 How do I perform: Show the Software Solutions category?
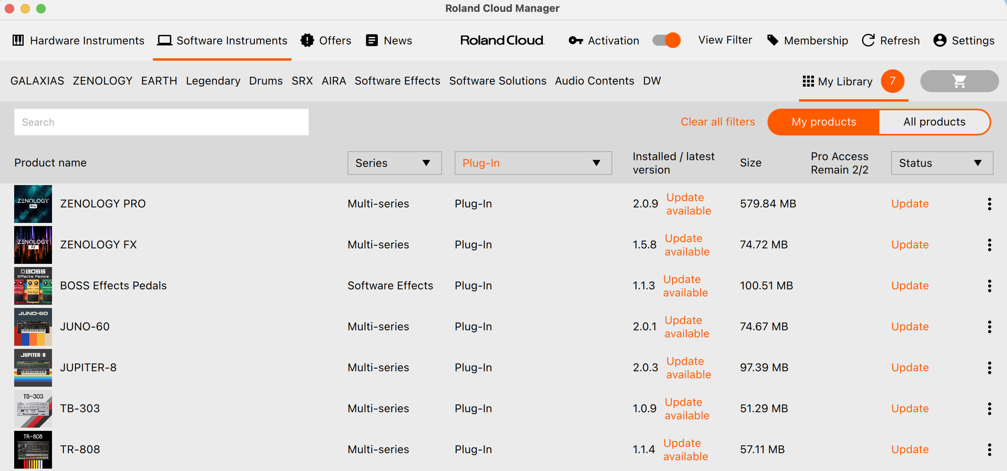(498, 81)
